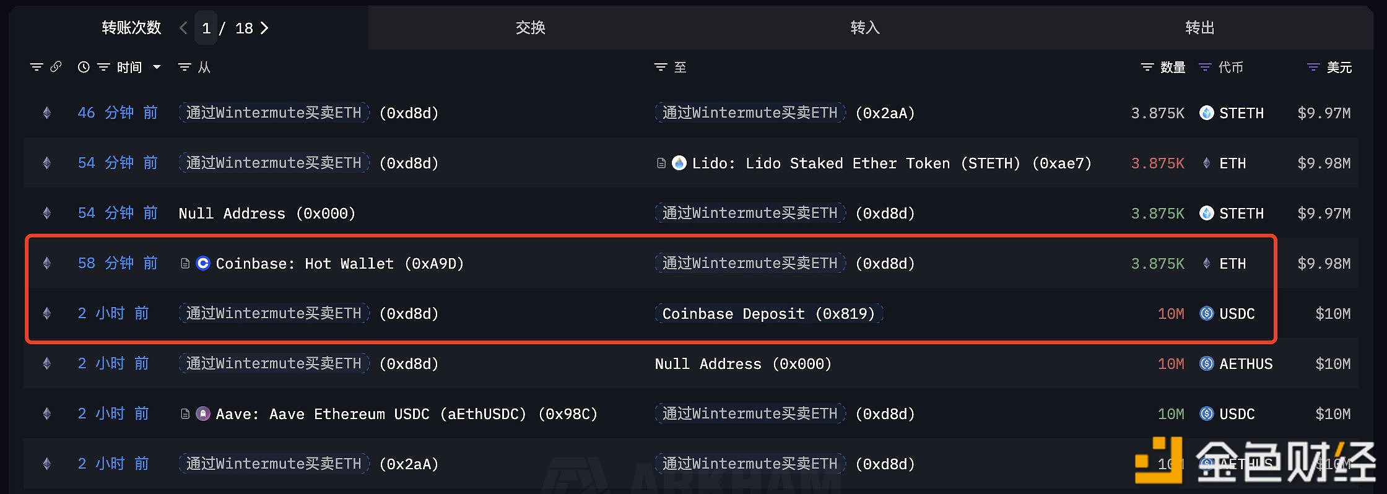Click the USDC token icon on Coinbase Deposit row
The width and height of the screenshot is (1387, 494).
coord(1206,313)
